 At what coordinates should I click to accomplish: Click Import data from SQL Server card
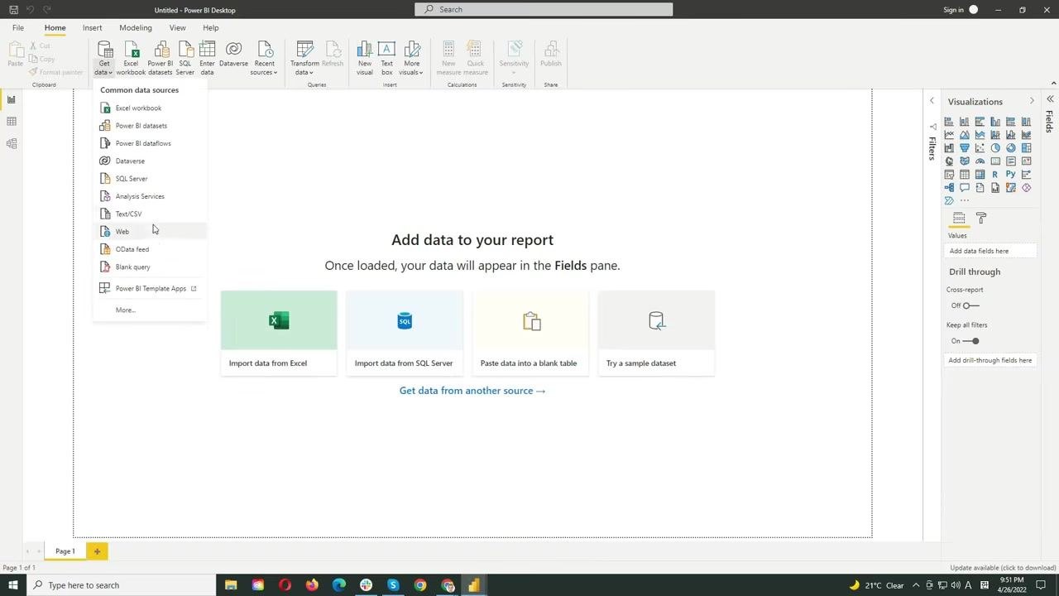(x=405, y=333)
